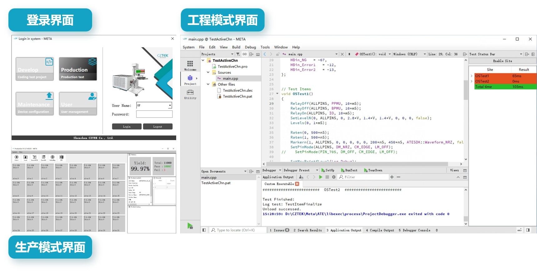Open the Projects view dropdown
This screenshot has height=273, width=537.
(x=232, y=54)
